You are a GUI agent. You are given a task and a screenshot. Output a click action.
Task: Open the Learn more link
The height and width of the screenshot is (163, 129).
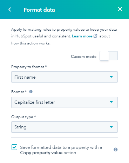[x=82, y=36]
